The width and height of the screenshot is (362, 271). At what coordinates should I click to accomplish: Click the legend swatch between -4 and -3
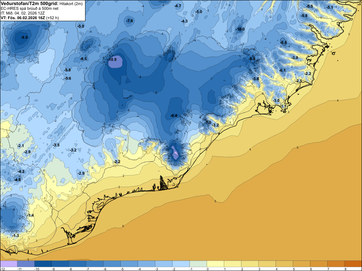pyautogui.click(x=146, y=264)
